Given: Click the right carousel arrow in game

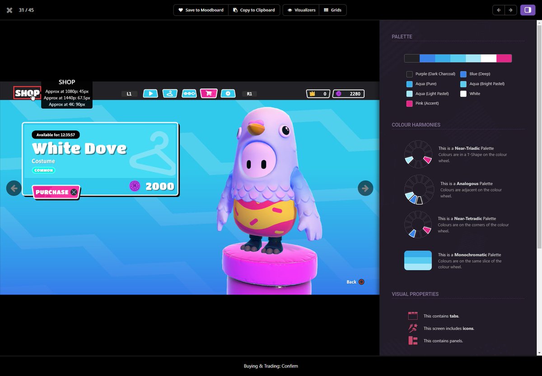Looking at the screenshot, I should (x=365, y=188).
